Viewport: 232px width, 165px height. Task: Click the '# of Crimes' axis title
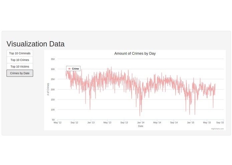[x=48, y=89]
